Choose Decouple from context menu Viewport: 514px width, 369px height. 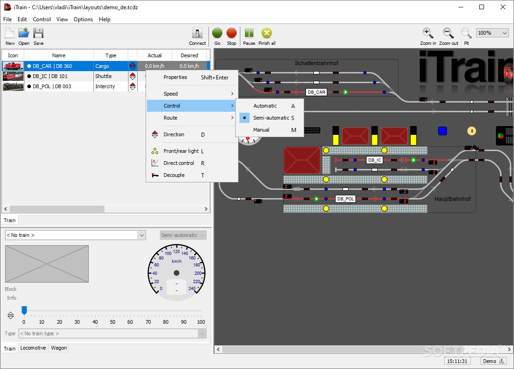[192, 175]
